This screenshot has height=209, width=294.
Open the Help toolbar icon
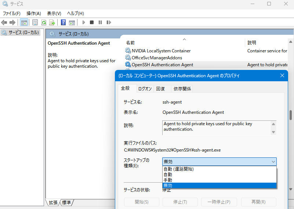pos(63,22)
